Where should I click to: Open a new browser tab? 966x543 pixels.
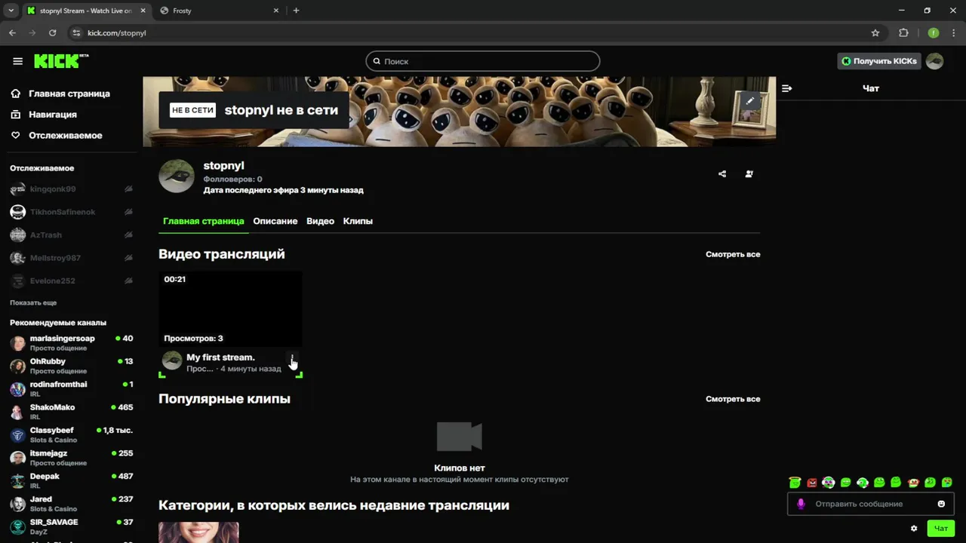pos(296,11)
